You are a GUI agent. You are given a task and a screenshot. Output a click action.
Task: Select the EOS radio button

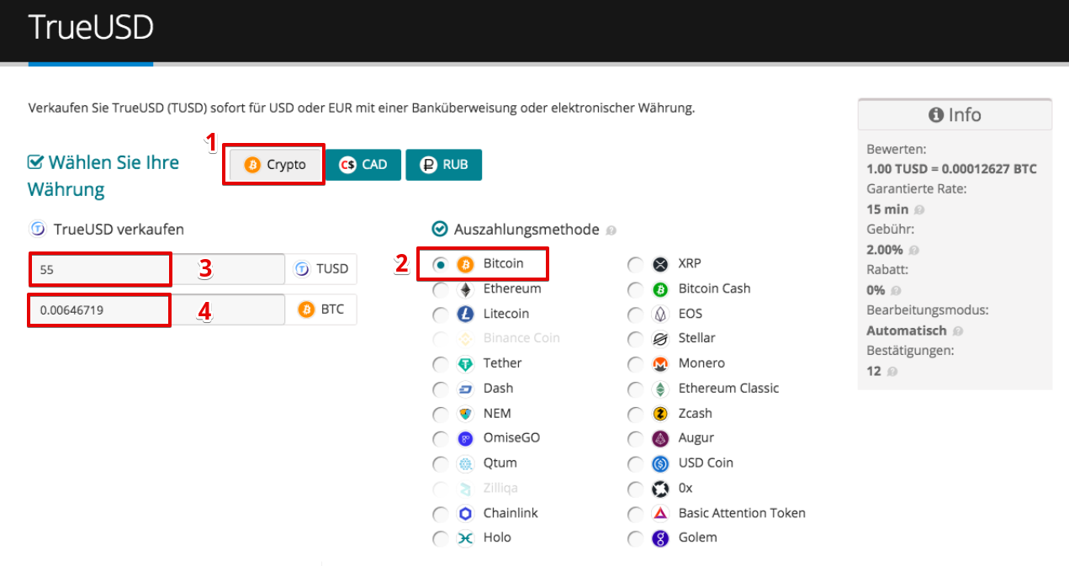tap(636, 315)
